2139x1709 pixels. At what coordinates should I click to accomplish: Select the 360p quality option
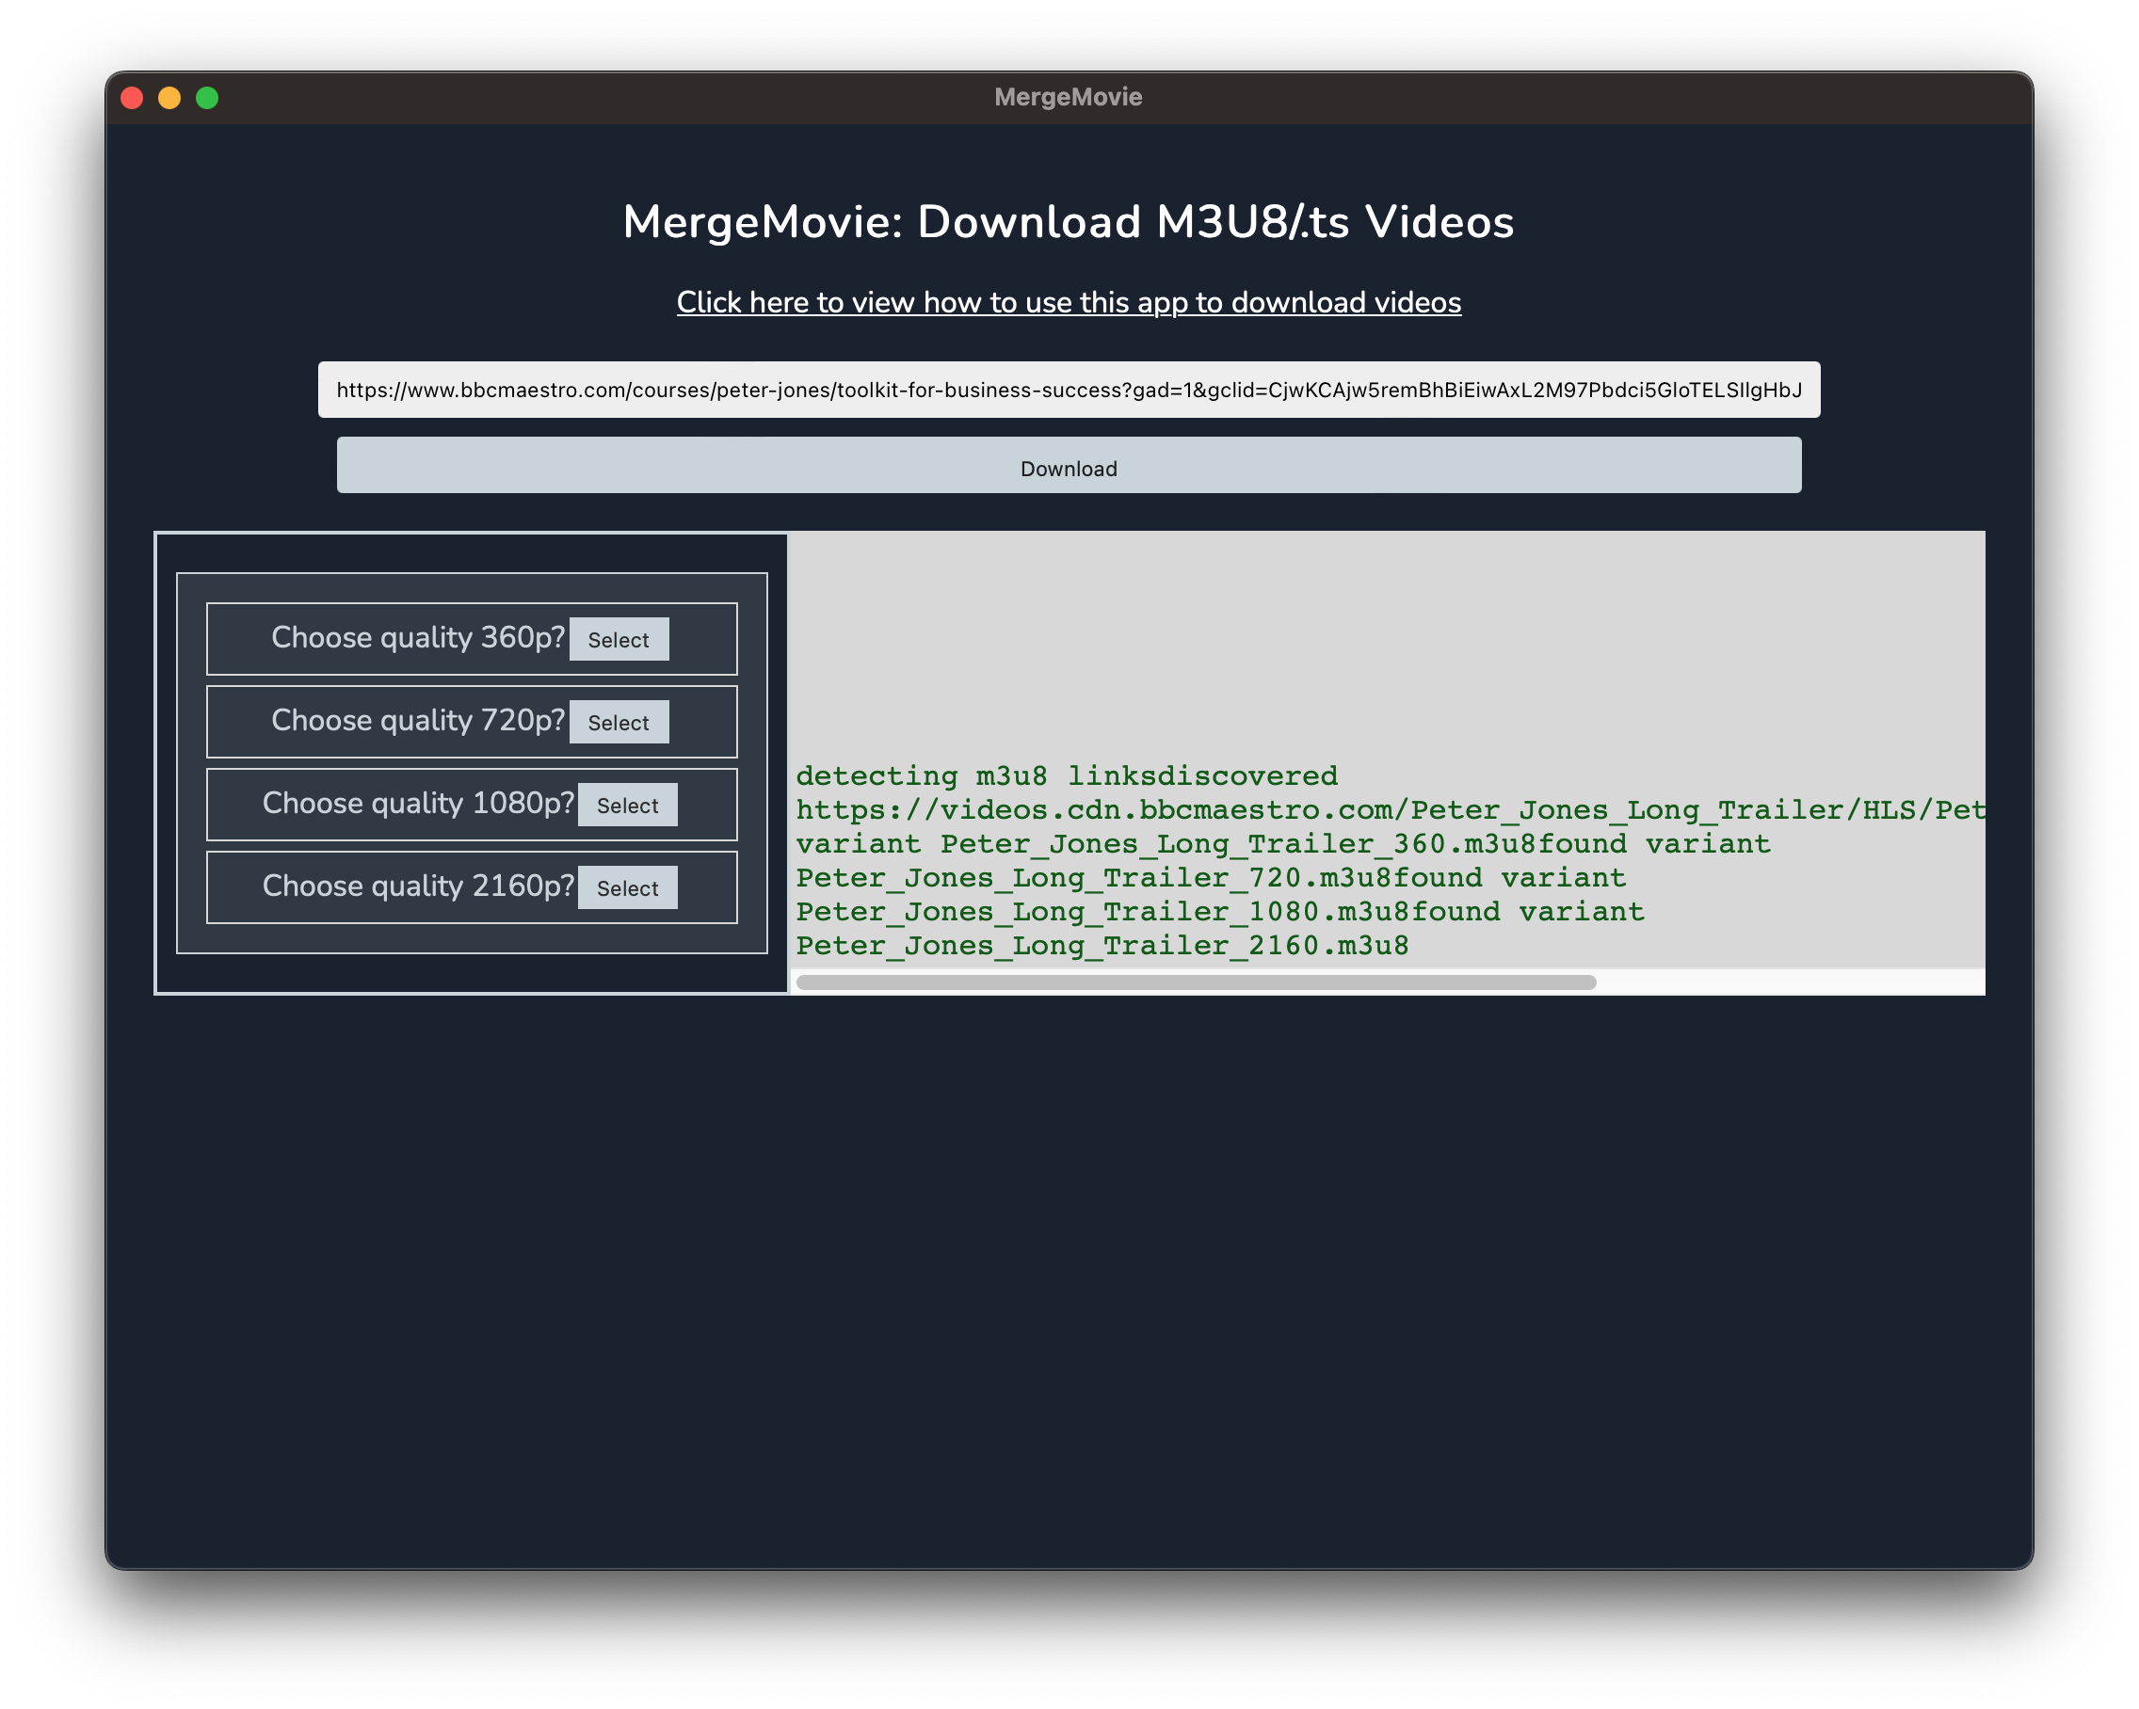pos(619,639)
